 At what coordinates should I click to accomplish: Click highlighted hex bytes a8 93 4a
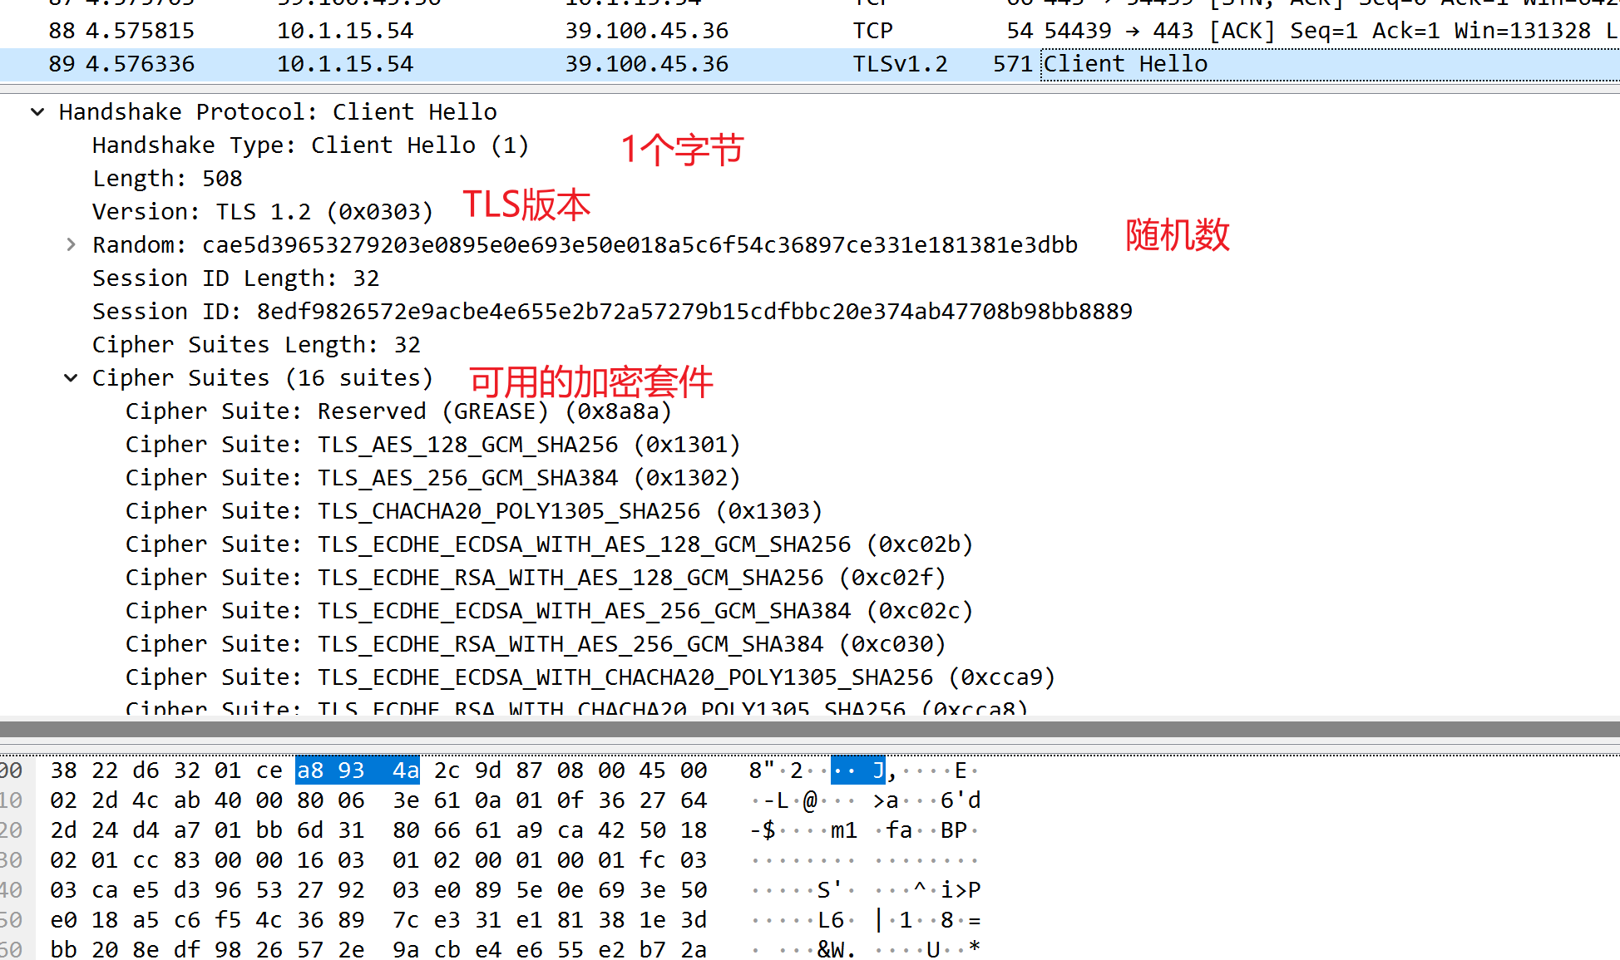pos(358,770)
